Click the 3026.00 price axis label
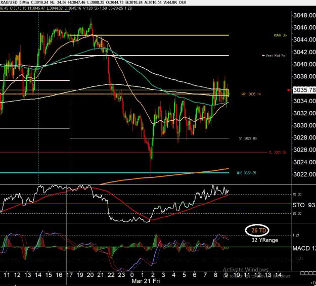Viewport: 316px width, 286px height. coord(304,150)
